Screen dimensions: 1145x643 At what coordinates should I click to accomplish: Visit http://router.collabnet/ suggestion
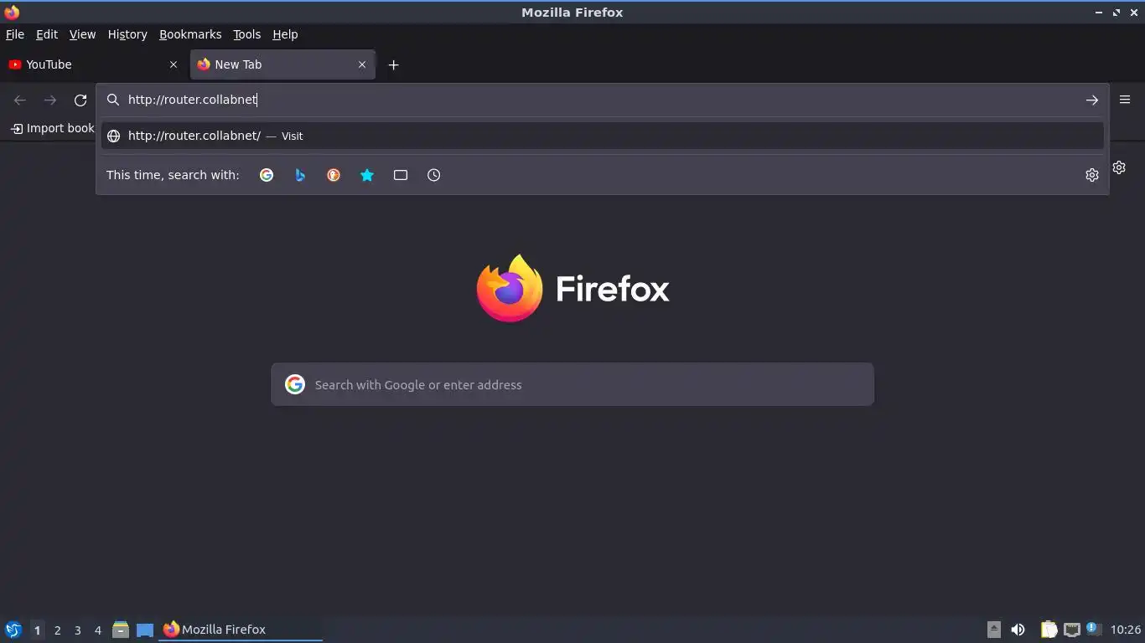602,136
